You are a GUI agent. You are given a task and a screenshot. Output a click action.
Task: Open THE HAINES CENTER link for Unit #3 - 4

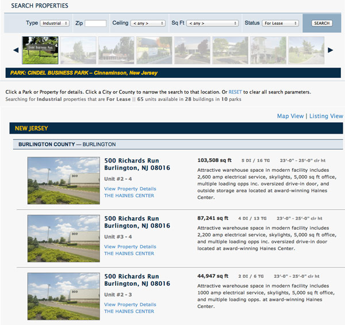pyautogui.click(x=129, y=254)
